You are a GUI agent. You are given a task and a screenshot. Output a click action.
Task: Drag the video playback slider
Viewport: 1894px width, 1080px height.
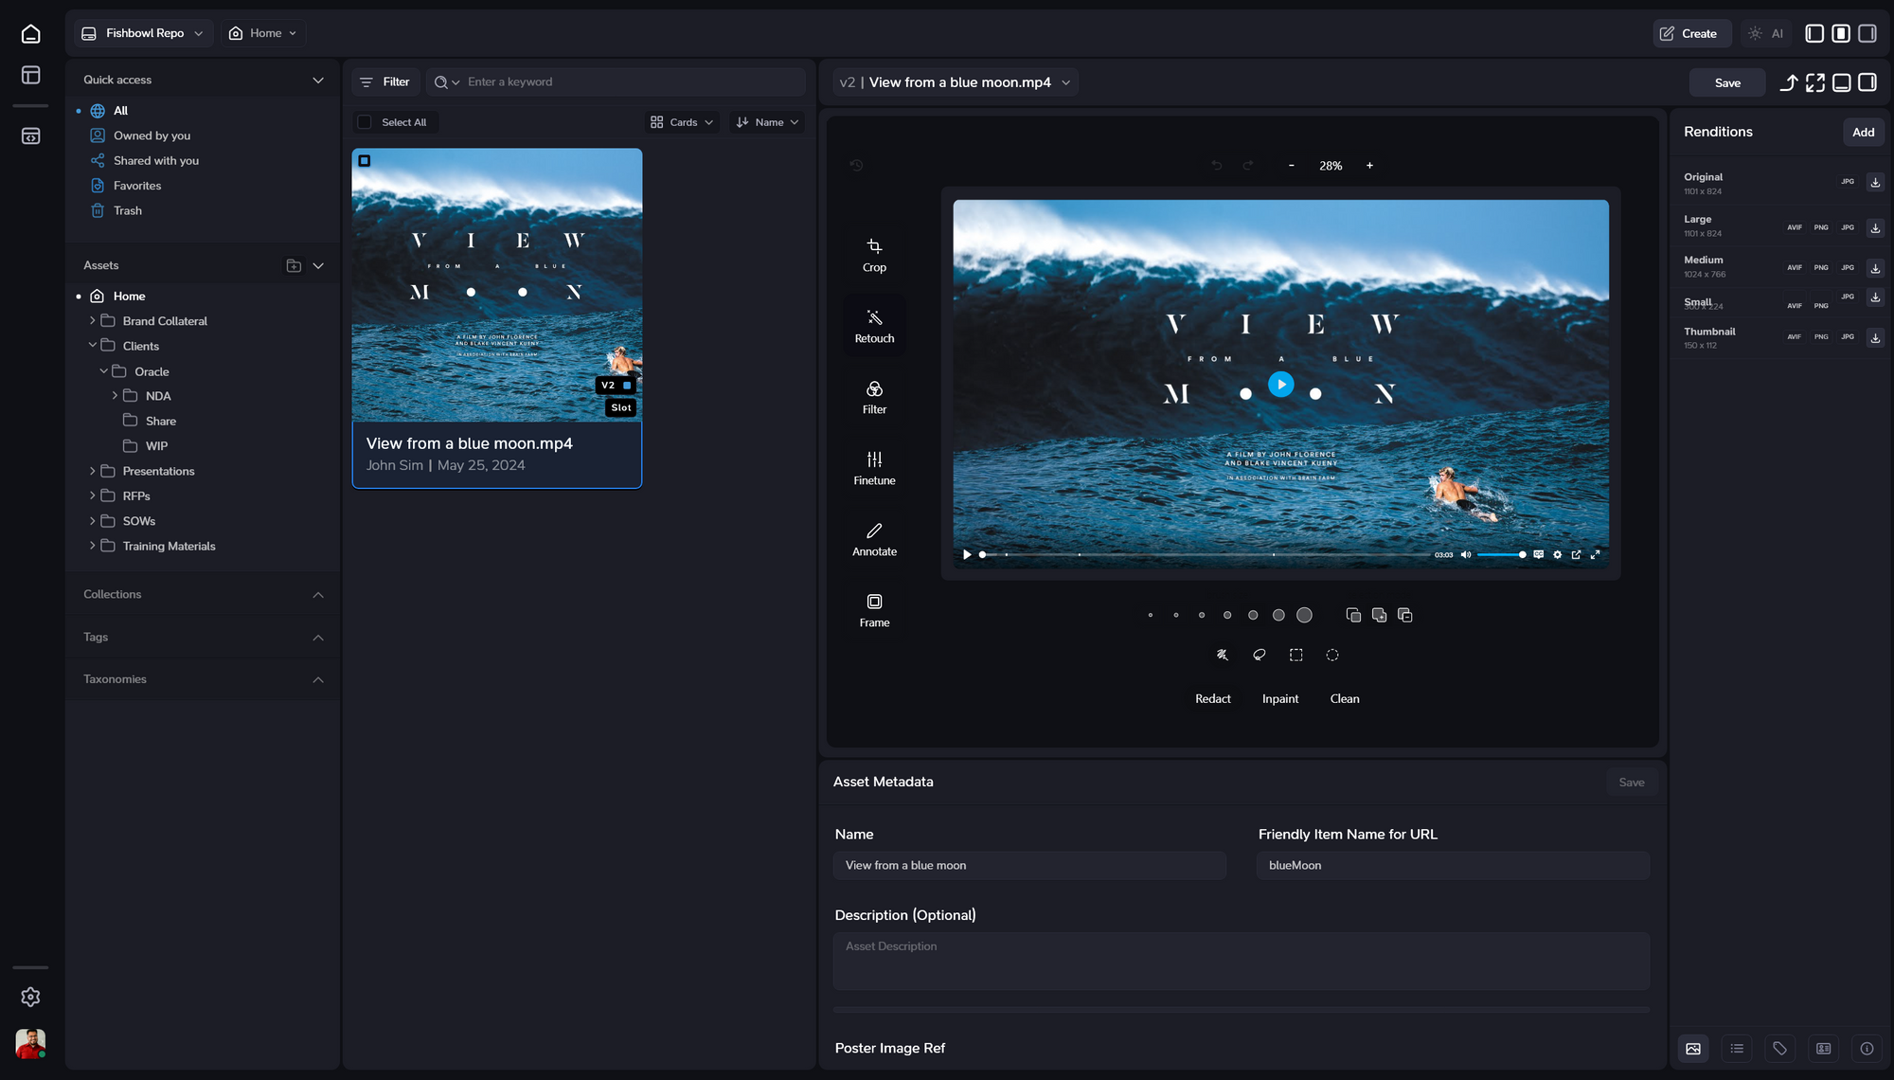point(983,554)
